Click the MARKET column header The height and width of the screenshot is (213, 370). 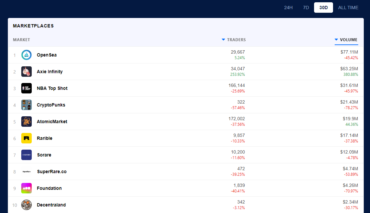(22, 40)
